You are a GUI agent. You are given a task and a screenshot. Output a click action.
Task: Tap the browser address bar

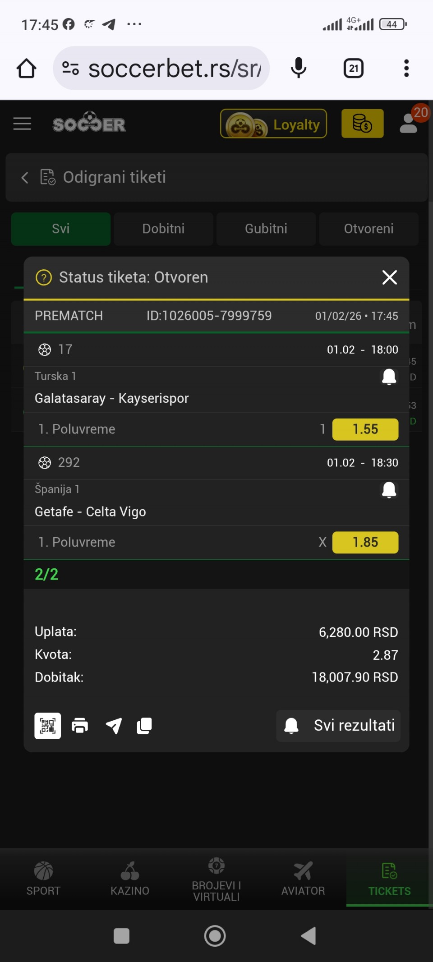174,69
